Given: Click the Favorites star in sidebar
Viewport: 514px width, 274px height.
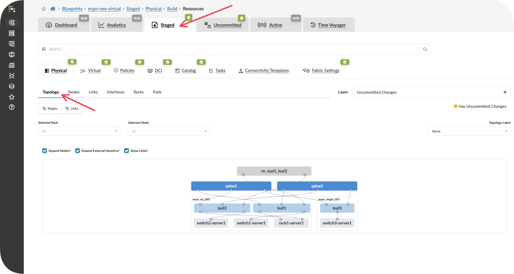Looking at the screenshot, I should (12, 97).
